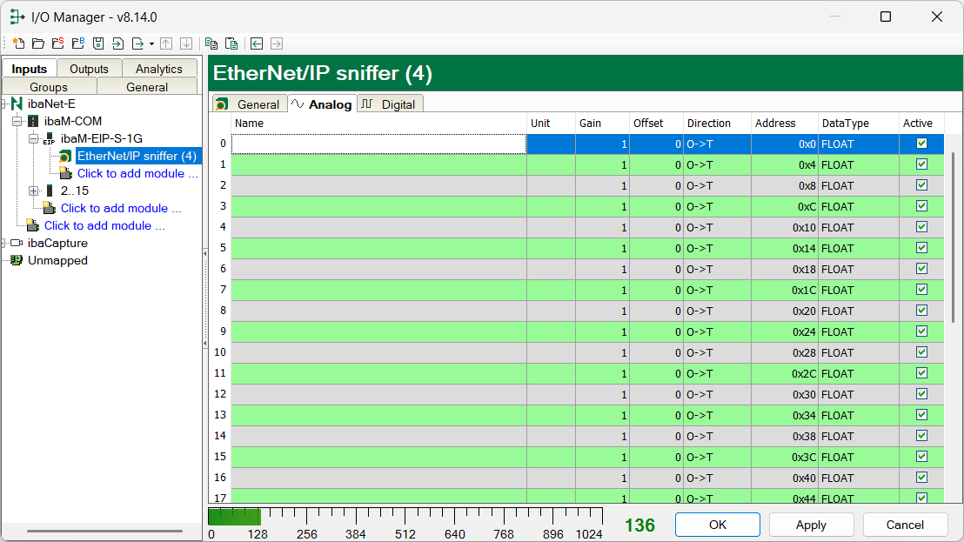This screenshot has width=964, height=542.
Task: Switch to the Digital signals tab
Action: point(391,104)
